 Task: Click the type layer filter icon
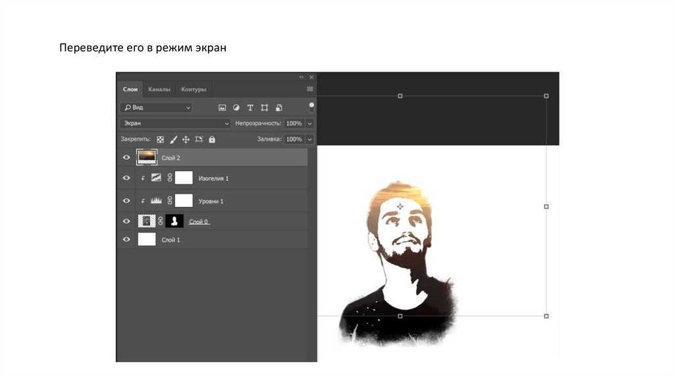250,108
